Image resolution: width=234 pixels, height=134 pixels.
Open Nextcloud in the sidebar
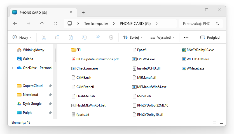pyautogui.click(x=30, y=95)
